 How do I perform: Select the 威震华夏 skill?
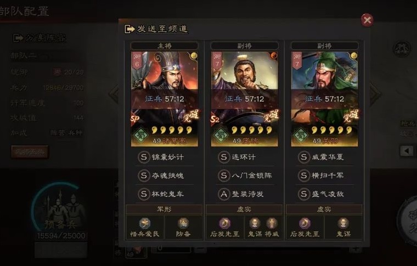(321, 157)
